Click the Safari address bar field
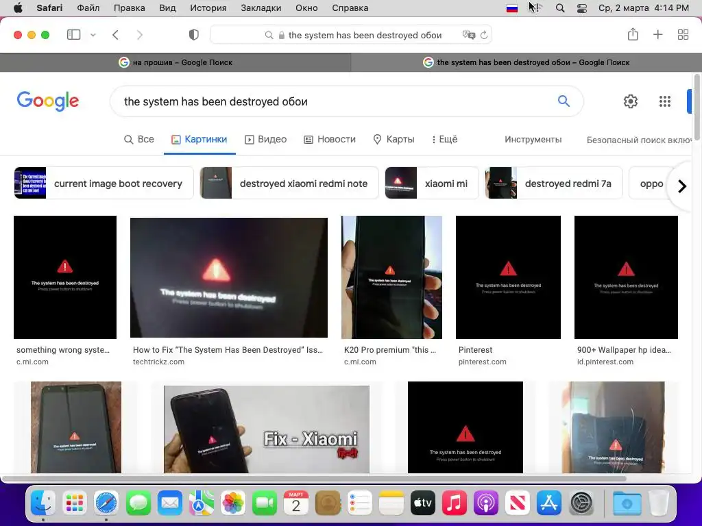 351,35
